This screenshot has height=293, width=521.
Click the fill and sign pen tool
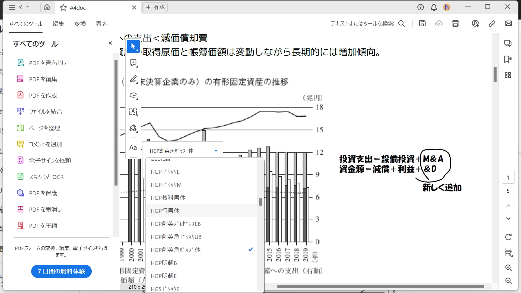(133, 128)
